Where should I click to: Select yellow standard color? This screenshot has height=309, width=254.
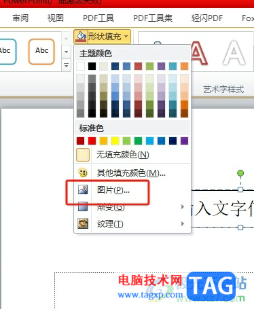pos(115,141)
